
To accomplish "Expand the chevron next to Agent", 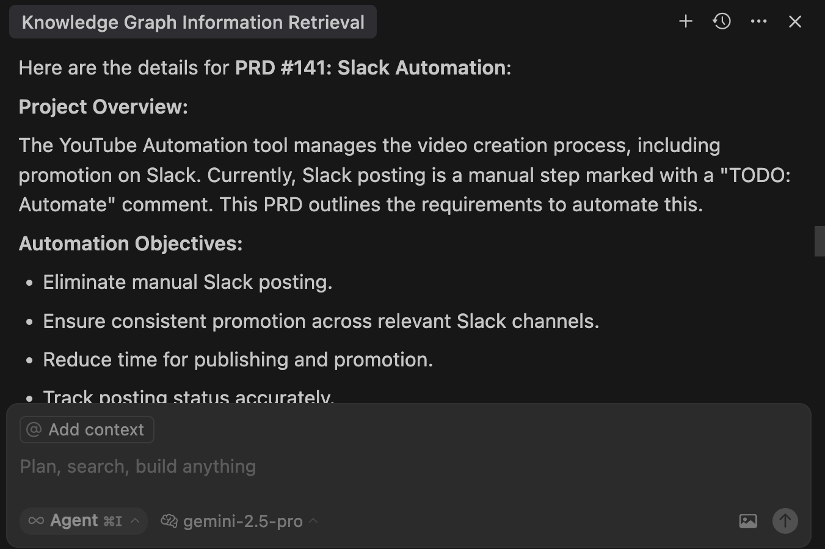I will [x=135, y=521].
